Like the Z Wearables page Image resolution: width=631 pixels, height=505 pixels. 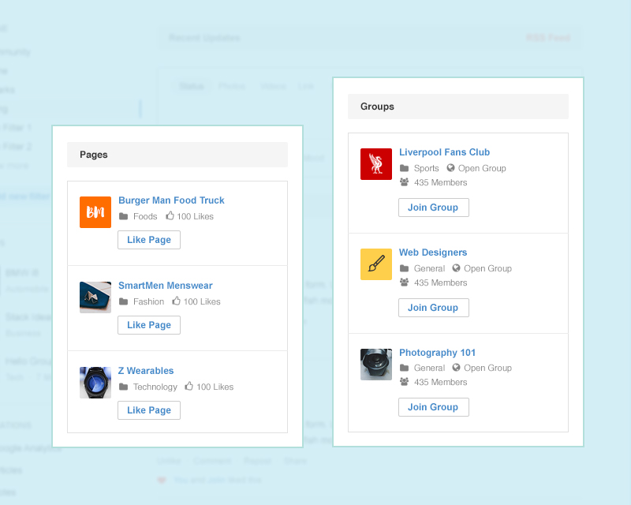149,410
